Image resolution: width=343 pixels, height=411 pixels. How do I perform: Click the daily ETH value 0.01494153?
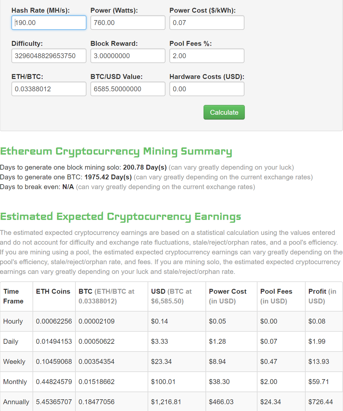(x=54, y=341)
